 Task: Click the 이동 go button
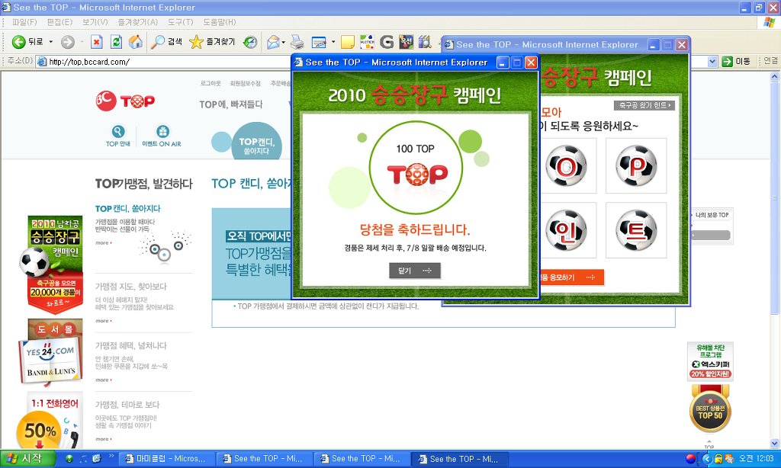coord(736,62)
